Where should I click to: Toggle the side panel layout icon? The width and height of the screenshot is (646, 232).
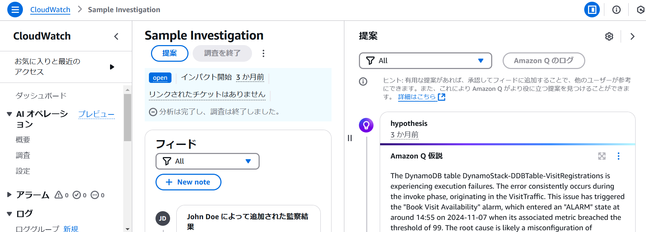tap(592, 10)
